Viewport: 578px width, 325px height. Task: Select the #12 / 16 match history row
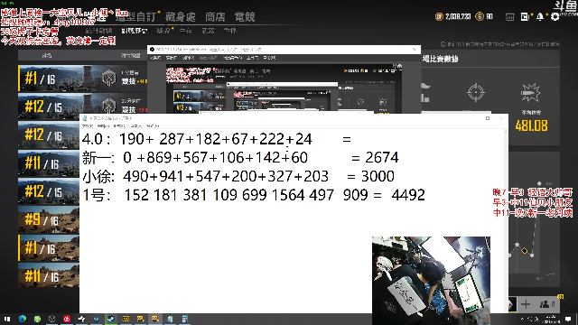coord(49,135)
